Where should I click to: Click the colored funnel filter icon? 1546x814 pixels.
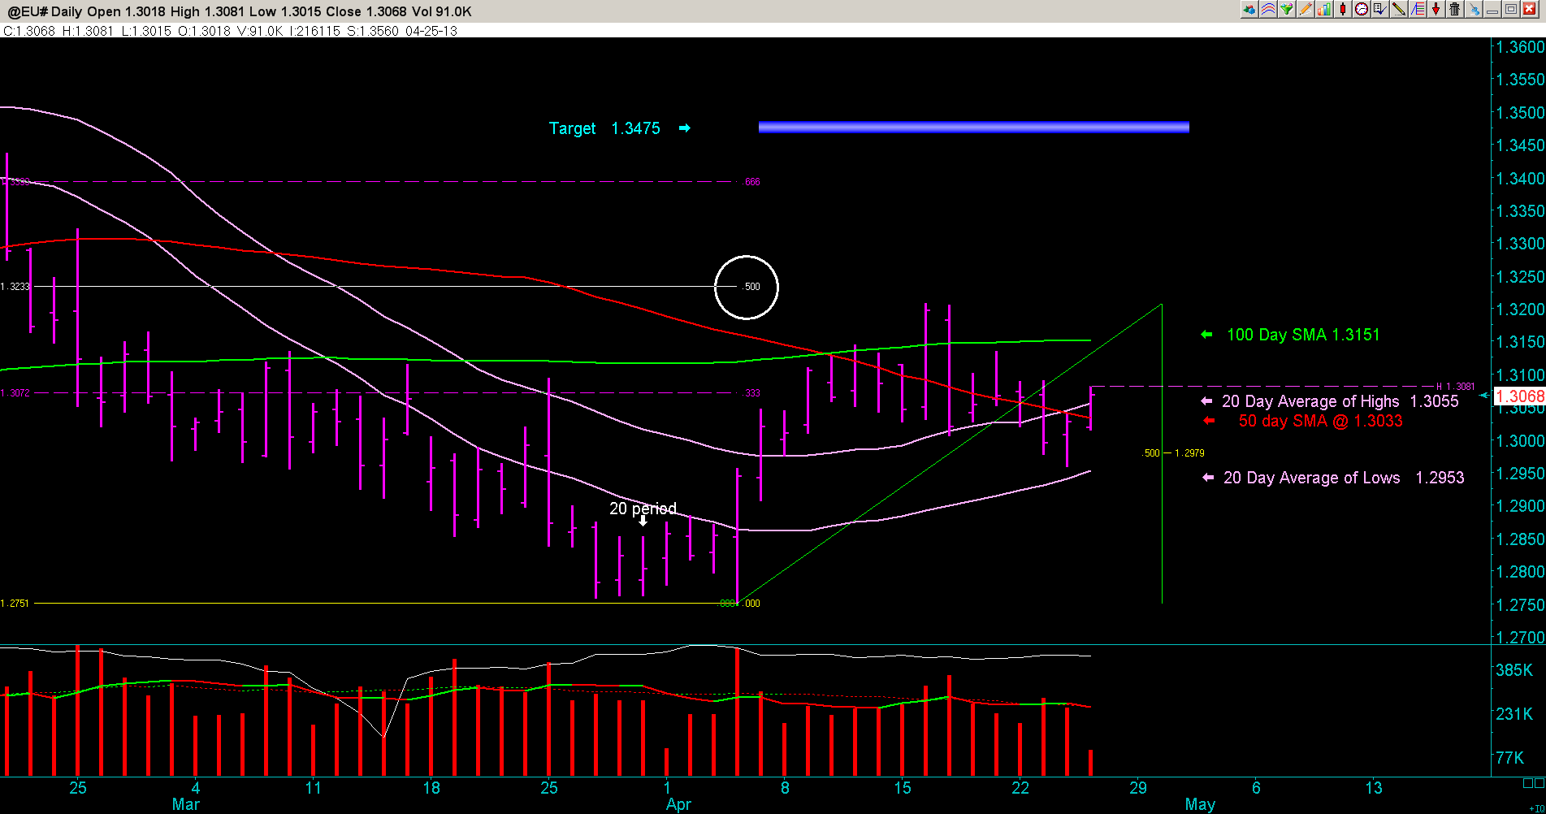[1287, 9]
